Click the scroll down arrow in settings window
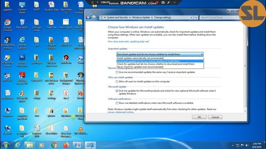This screenshot has height=149, width=266. click(245, 111)
